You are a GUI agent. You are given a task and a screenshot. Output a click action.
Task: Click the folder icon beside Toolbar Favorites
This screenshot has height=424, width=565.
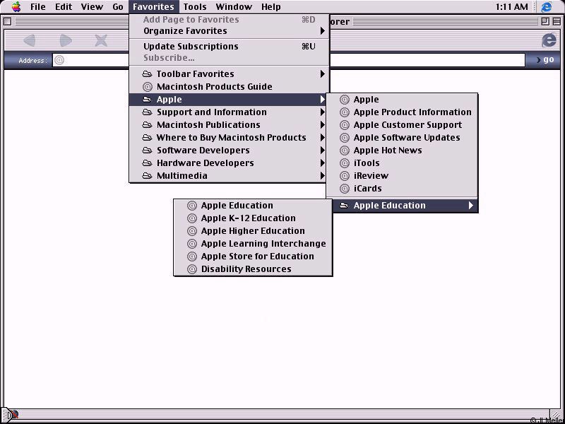(147, 74)
